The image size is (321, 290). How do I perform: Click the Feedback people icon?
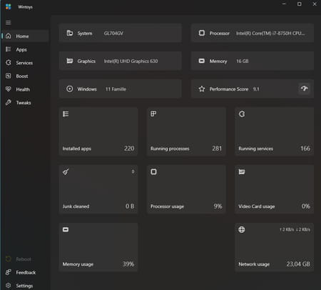tap(9, 272)
